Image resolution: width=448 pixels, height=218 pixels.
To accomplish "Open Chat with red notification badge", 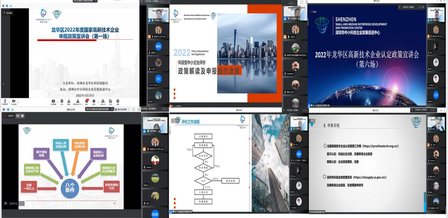I will pyautogui.click(x=86, y=101).
